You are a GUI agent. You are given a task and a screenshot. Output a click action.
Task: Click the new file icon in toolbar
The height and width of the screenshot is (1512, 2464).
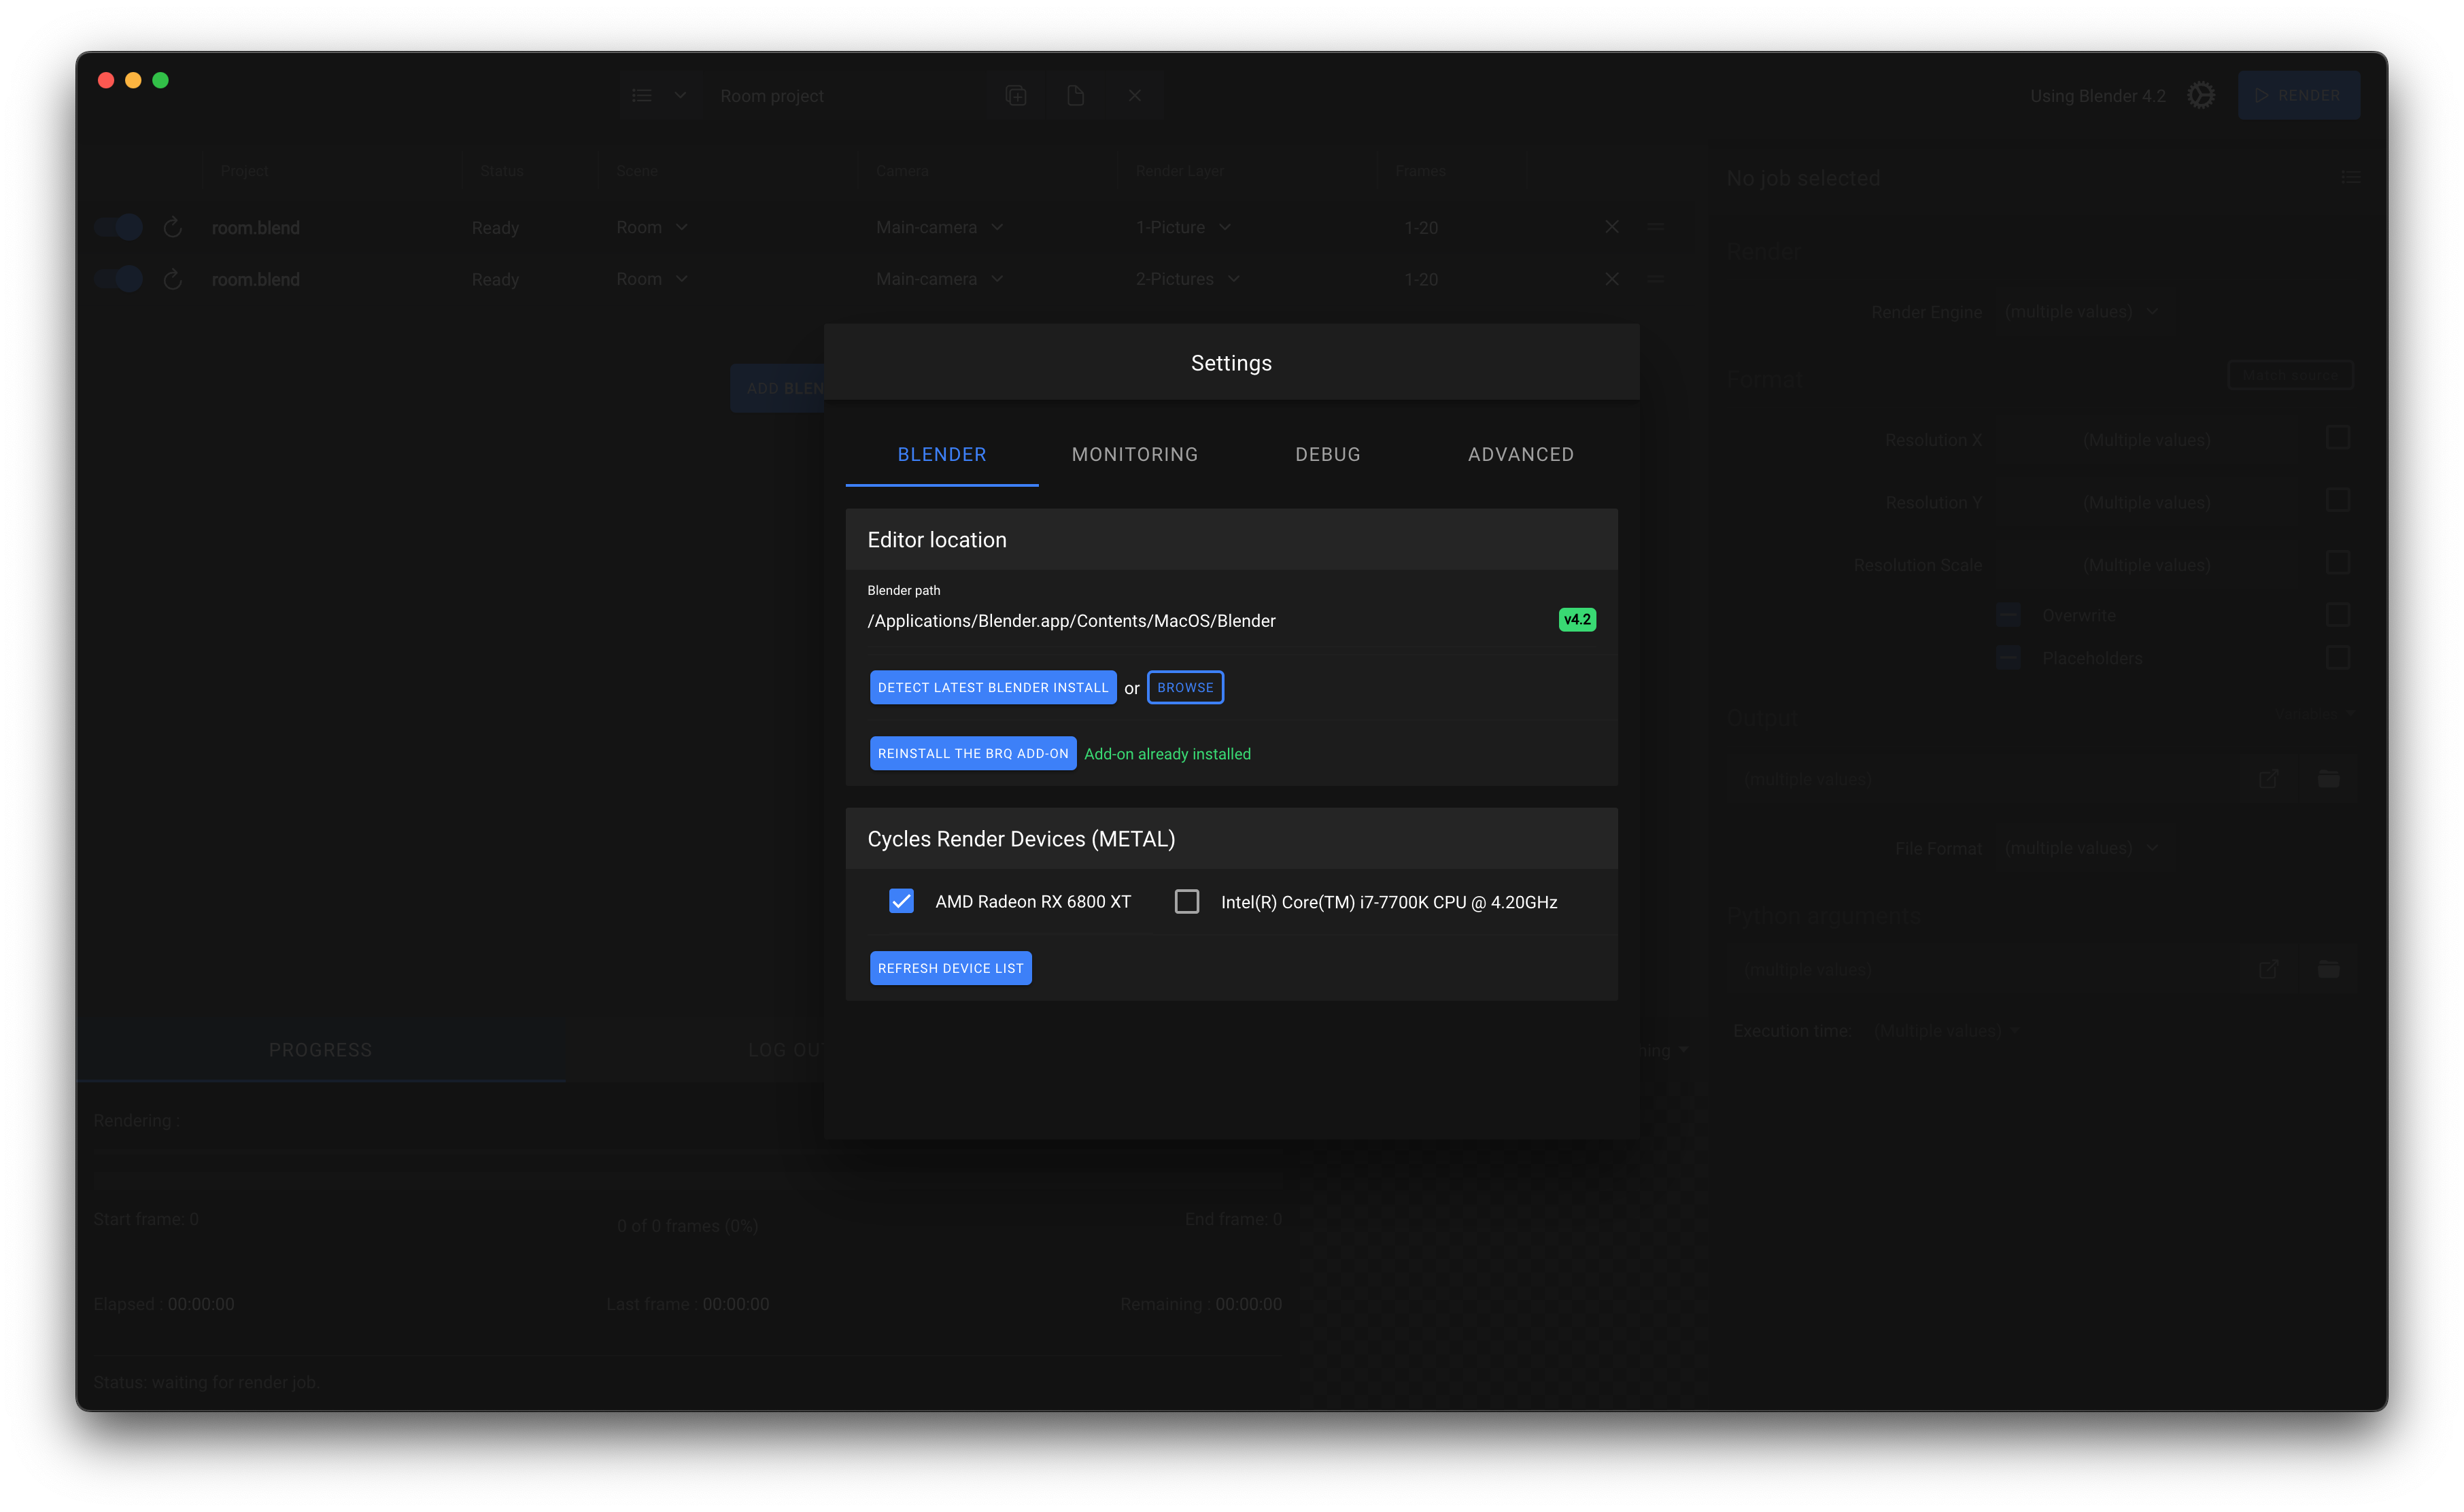[x=1075, y=95]
